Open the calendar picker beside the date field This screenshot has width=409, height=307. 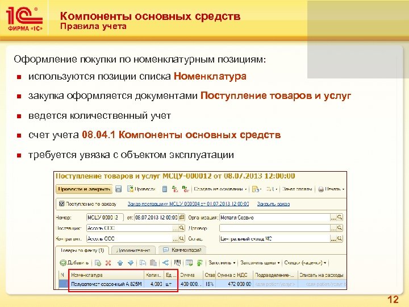point(182,217)
